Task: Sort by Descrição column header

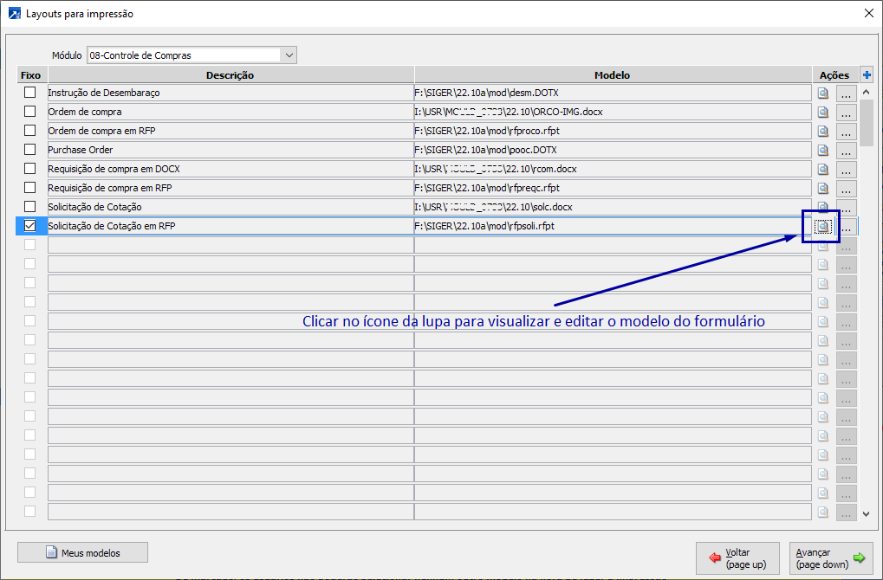Action: 230,74
